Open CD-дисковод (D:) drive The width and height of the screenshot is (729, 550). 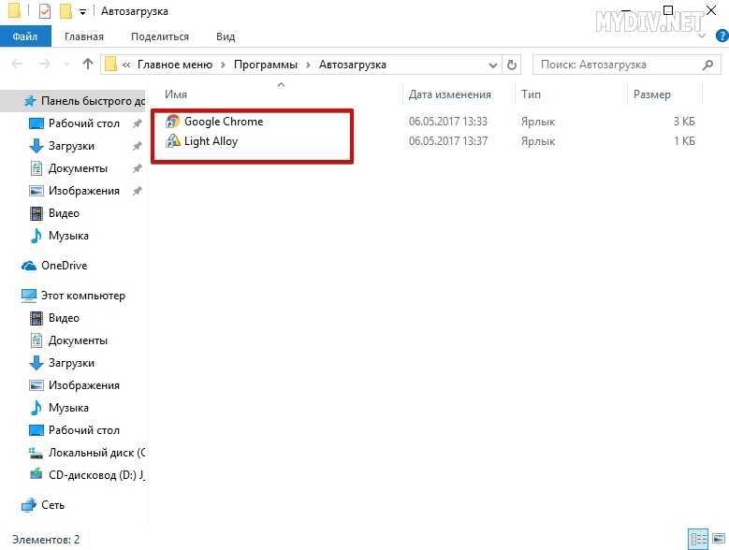point(96,475)
